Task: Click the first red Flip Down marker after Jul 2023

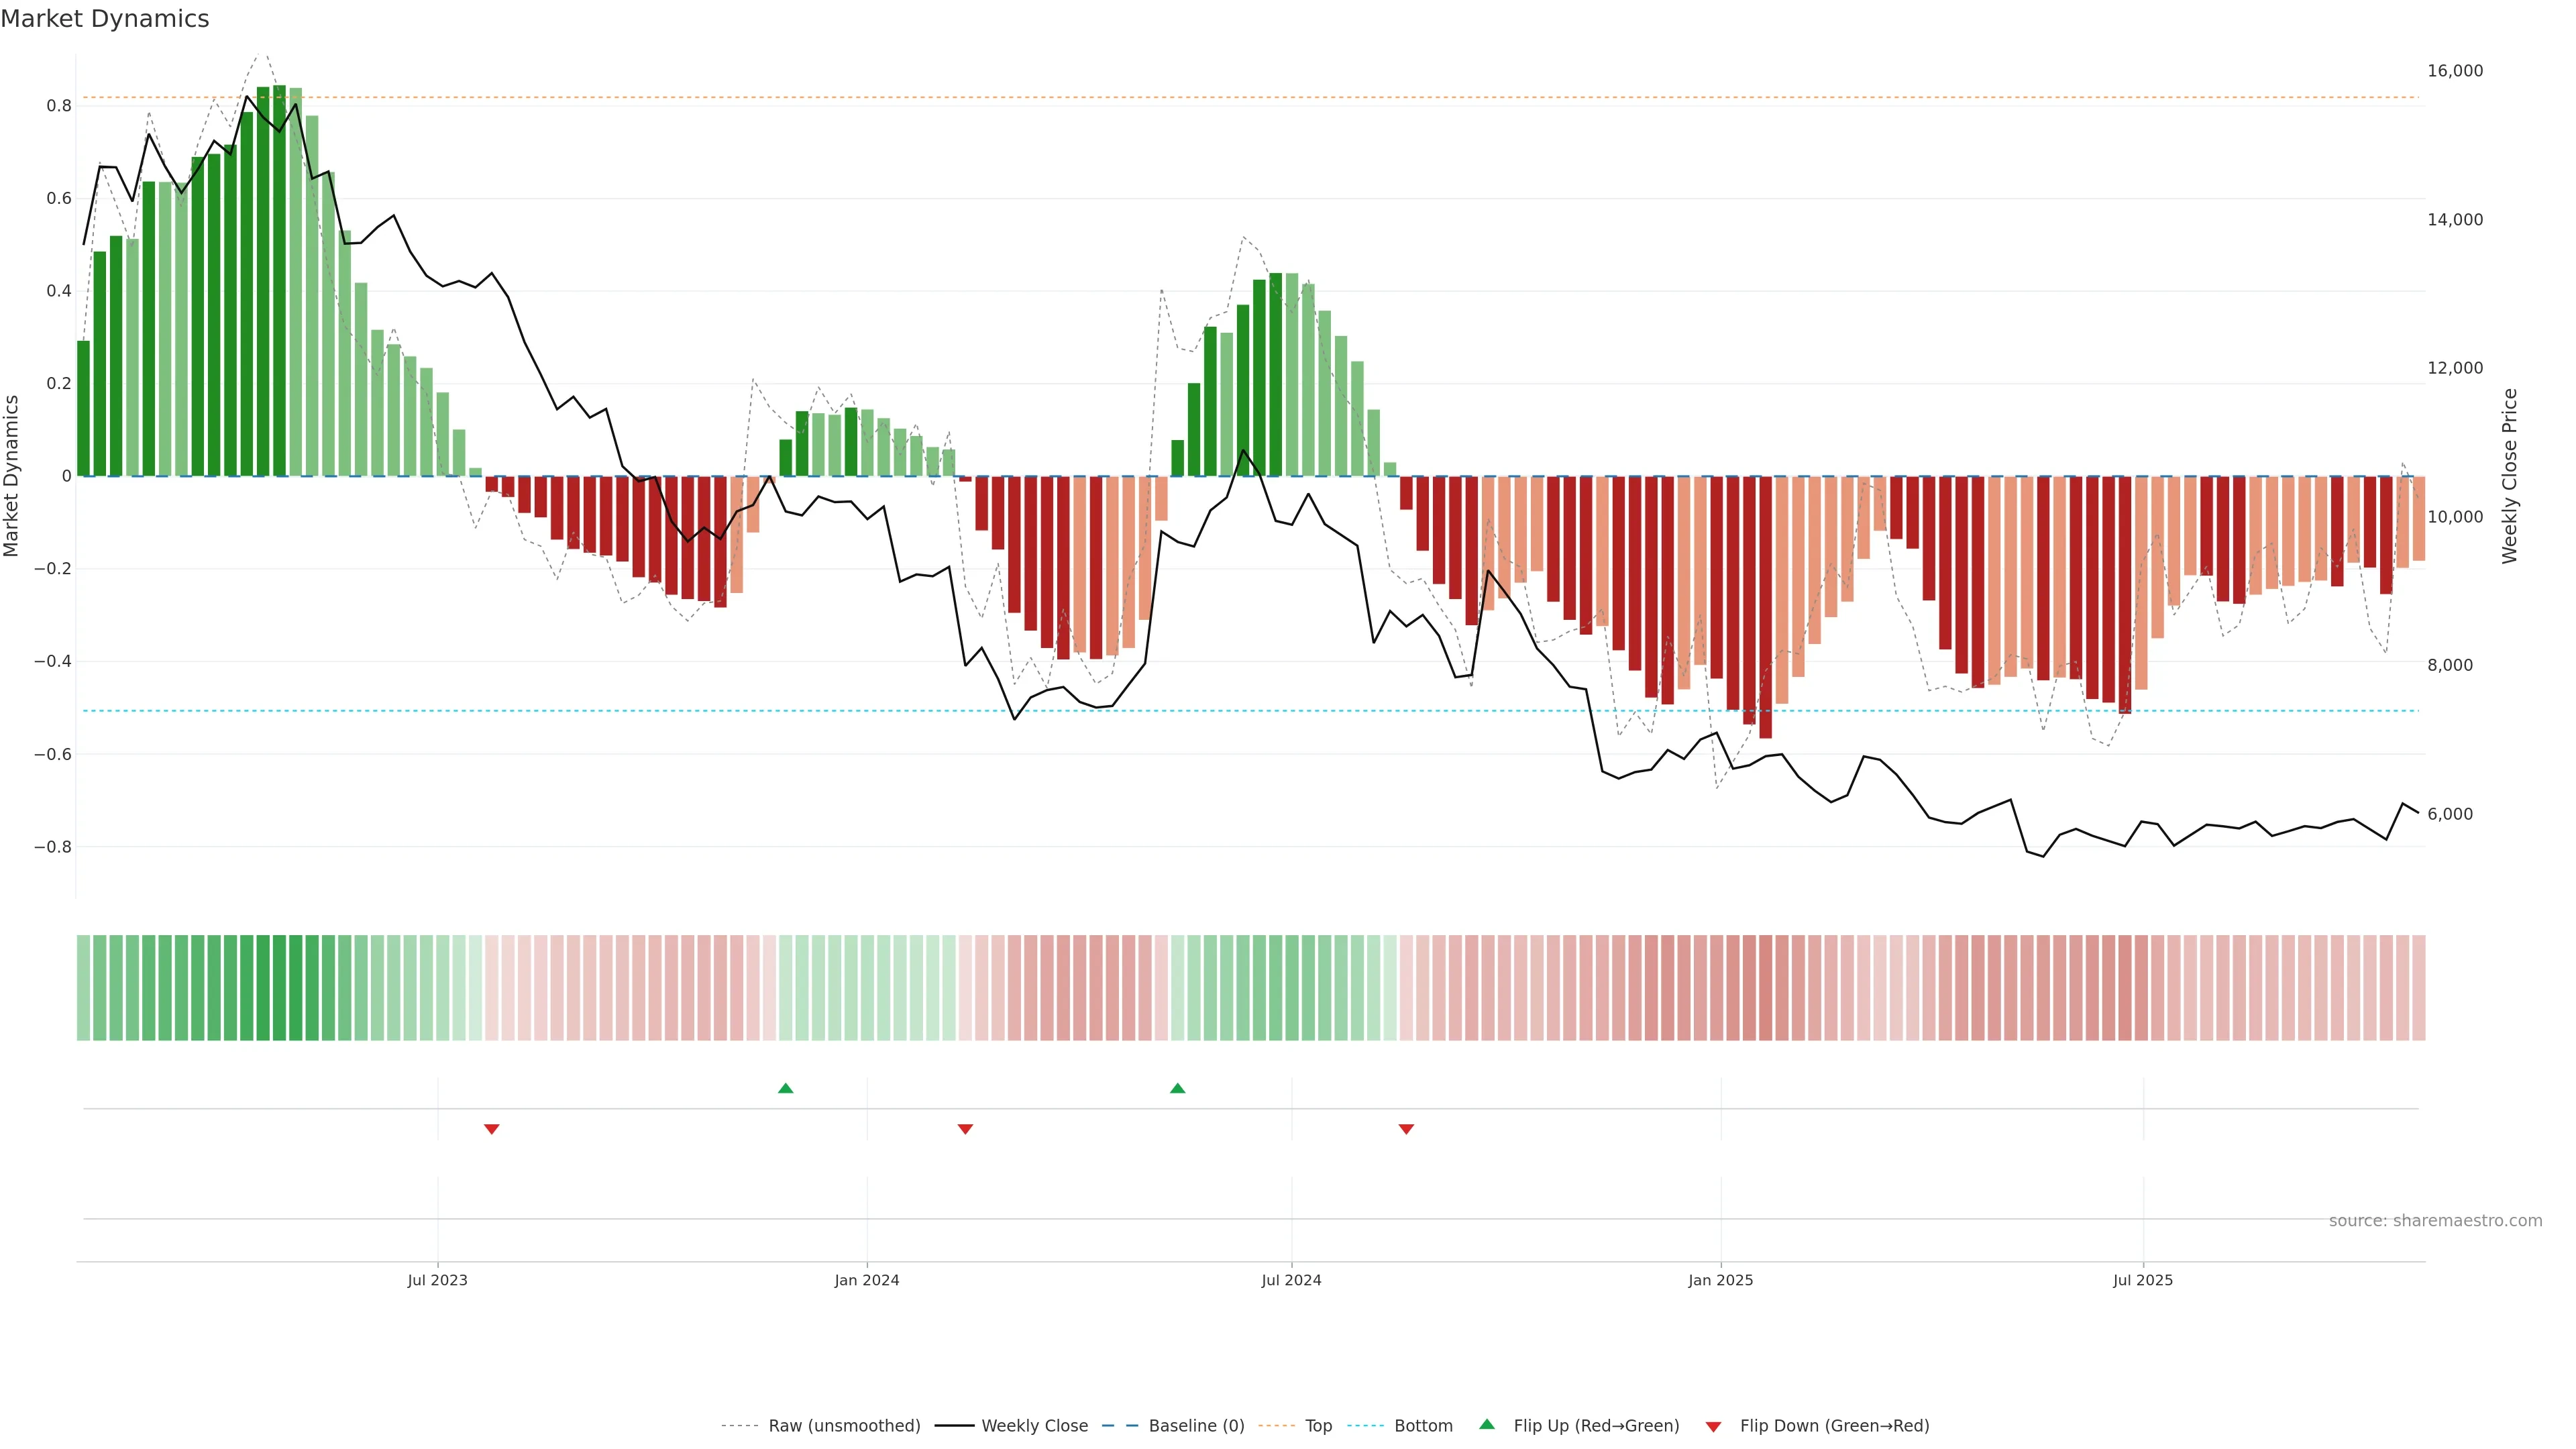Action: click(491, 1129)
